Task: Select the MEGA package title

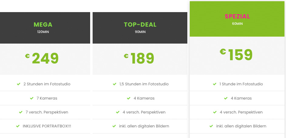Action: tap(43, 25)
